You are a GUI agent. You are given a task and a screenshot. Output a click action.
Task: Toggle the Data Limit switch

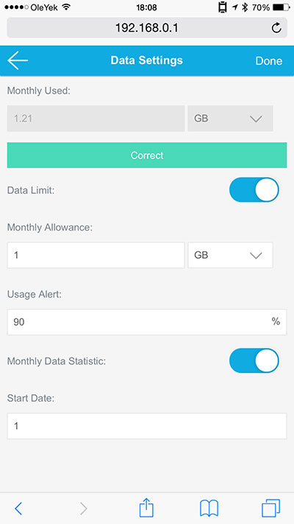click(254, 190)
